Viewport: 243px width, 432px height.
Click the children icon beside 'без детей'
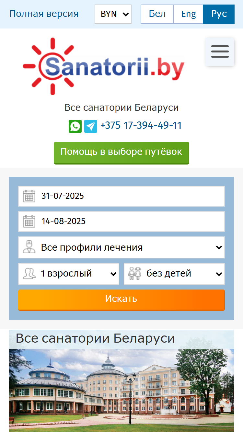click(135, 274)
